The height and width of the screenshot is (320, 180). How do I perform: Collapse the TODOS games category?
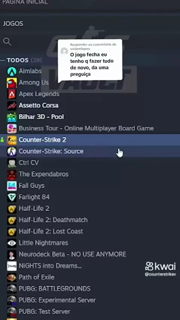pos(18,60)
